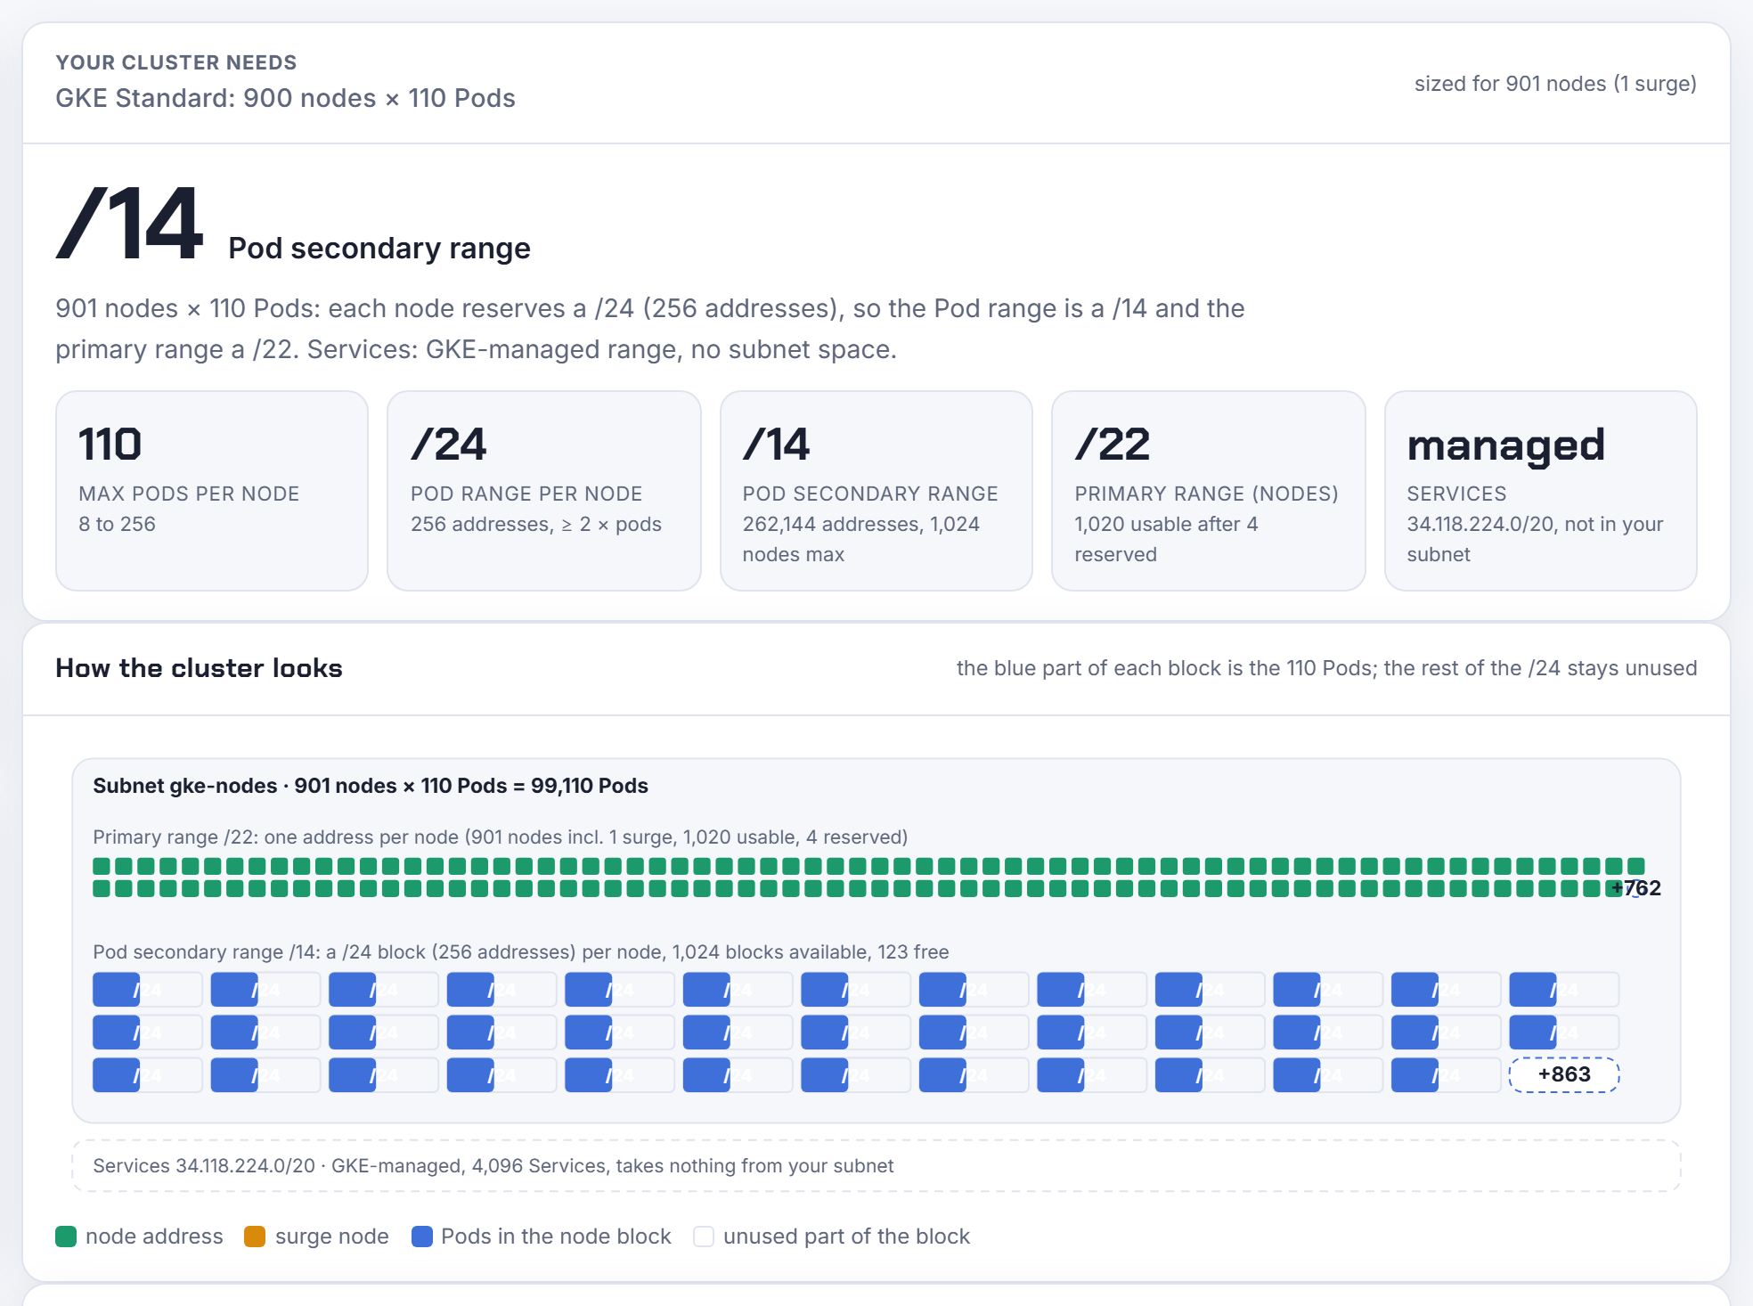1753x1306 pixels.
Task: Select the managed Services card
Action: (1541, 491)
